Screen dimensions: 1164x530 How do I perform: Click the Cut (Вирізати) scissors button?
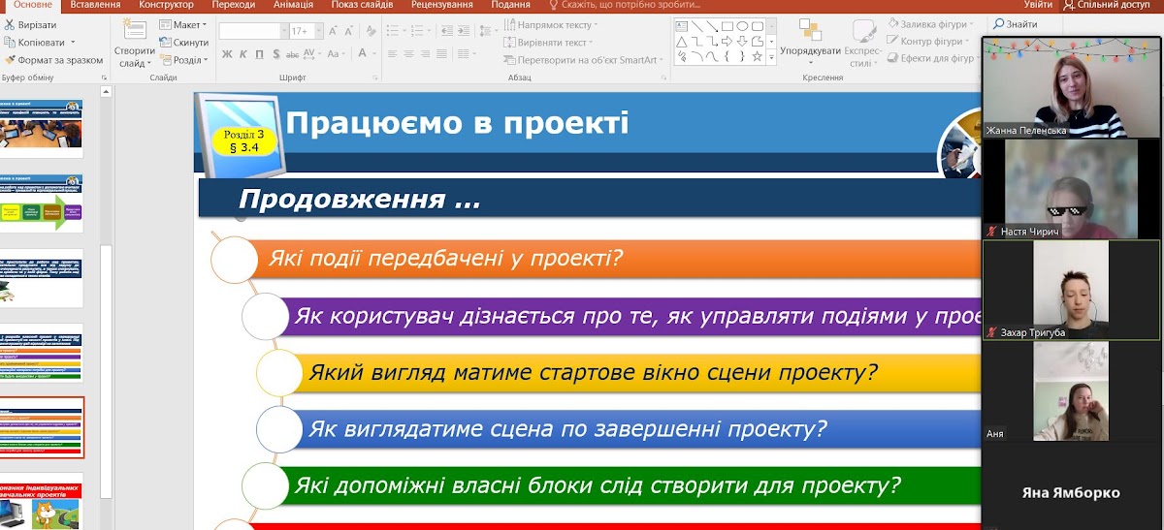tap(30, 24)
